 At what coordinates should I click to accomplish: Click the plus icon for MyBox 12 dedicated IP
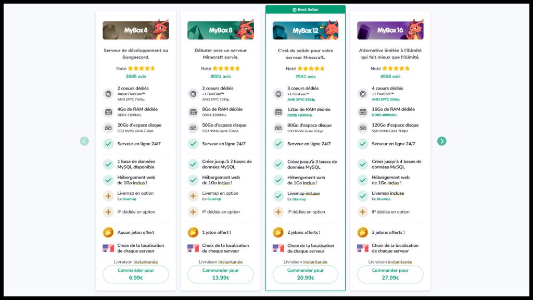(x=278, y=212)
